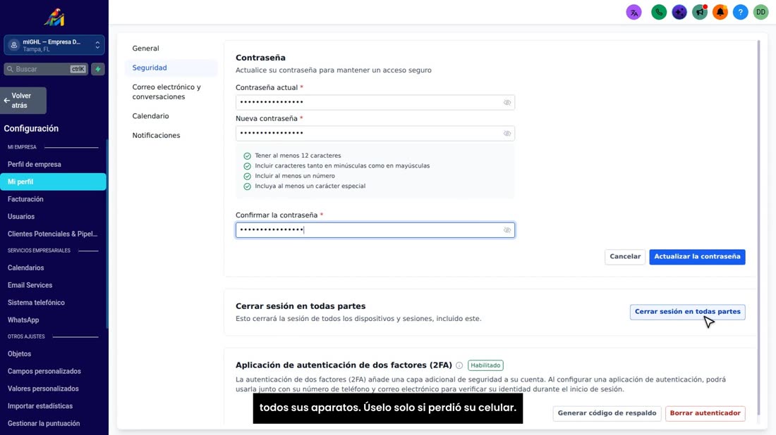
Task: Show the new password with eye icon
Action: pyautogui.click(x=507, y=133)
